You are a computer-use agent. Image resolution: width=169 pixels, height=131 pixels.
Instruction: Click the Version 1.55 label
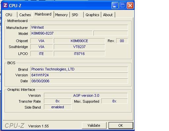(x=39, y=126)
